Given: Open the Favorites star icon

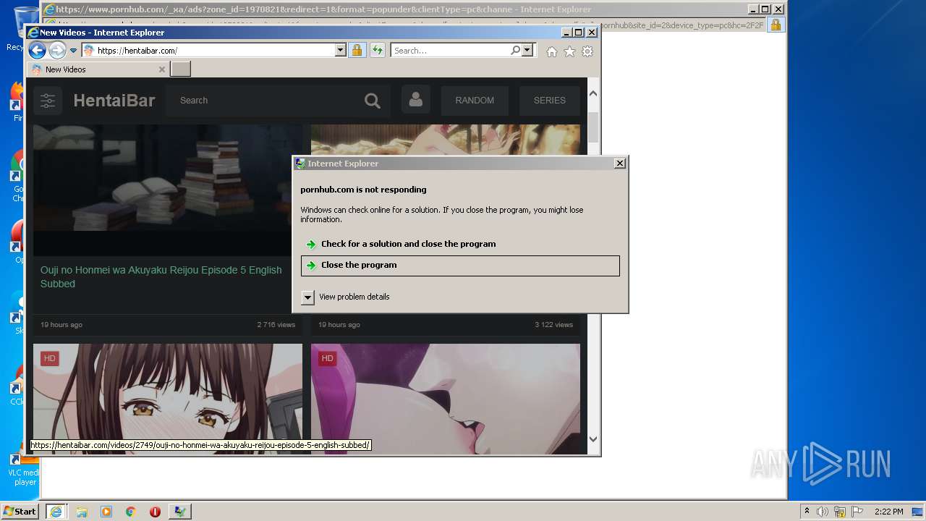Looking at the screenshot, I should click(569, 51).
